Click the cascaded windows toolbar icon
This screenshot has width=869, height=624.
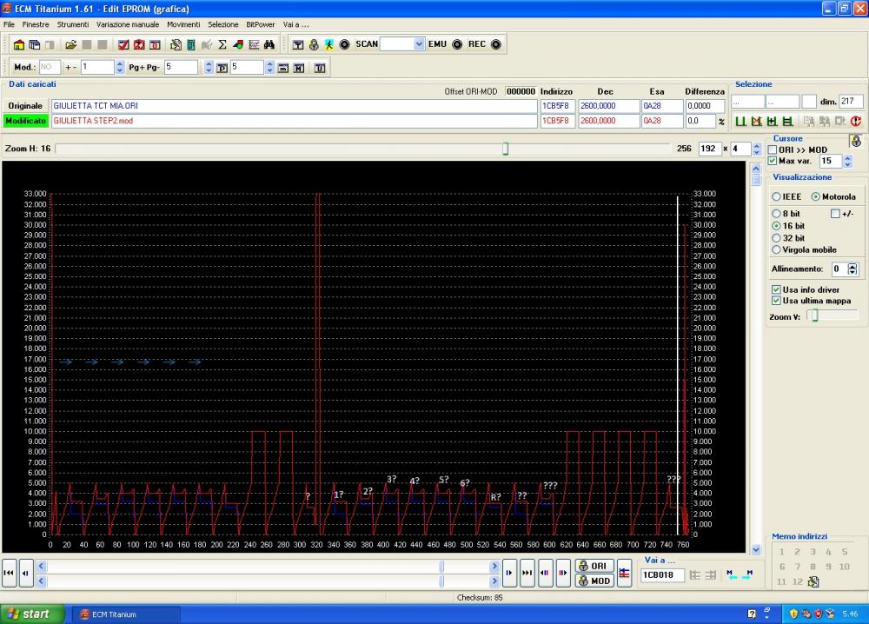[35, 45]
